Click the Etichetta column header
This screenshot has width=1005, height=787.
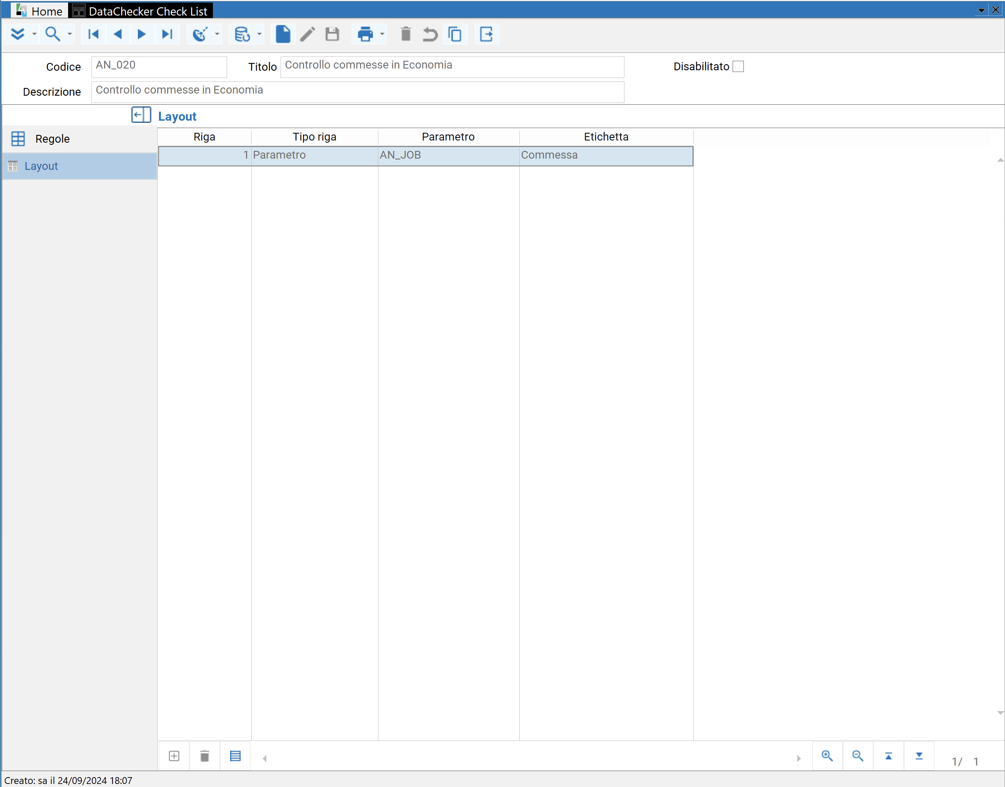(x=606, y=137)
